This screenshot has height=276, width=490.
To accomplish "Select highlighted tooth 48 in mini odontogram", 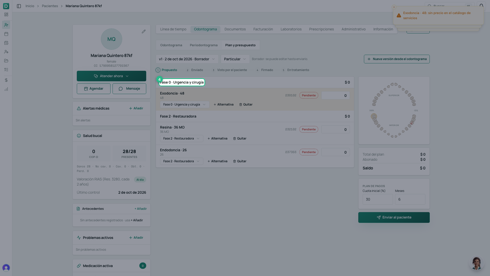I will pyautogui.click(x=374, y=117).
